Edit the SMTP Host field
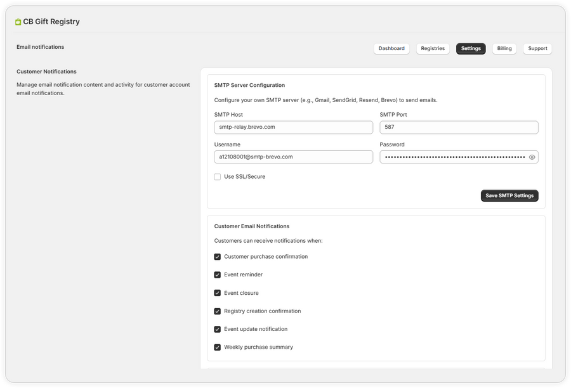571x388 pixels. [294, 127]
